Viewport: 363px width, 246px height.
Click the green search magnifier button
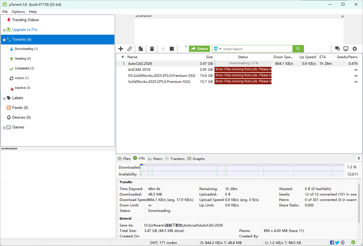pos(298,49)
